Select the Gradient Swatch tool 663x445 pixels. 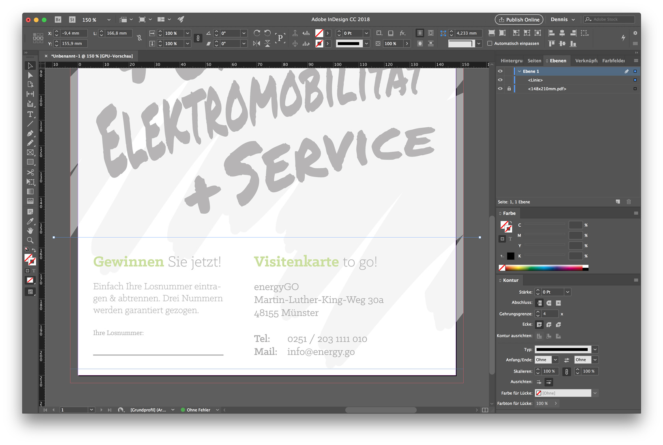point(30,192)
